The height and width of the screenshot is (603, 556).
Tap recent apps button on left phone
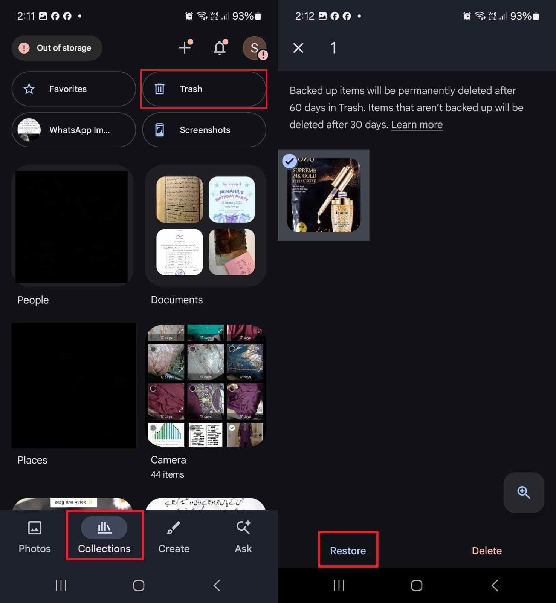point(61,585)
